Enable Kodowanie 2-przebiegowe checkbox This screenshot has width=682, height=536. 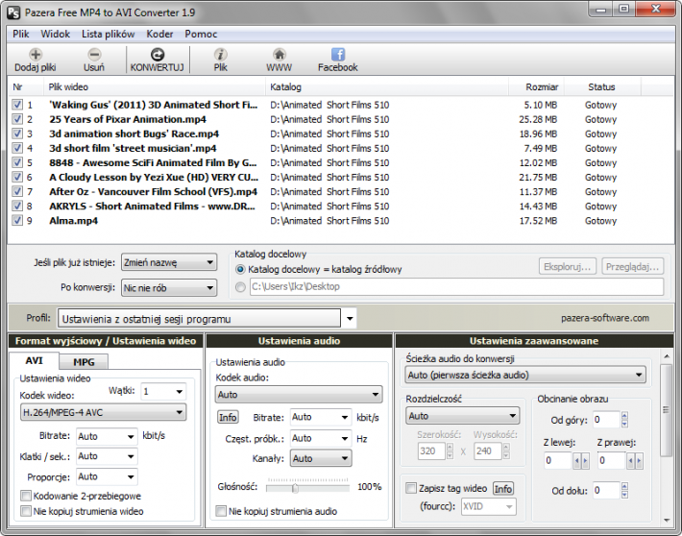click(26, 496)
